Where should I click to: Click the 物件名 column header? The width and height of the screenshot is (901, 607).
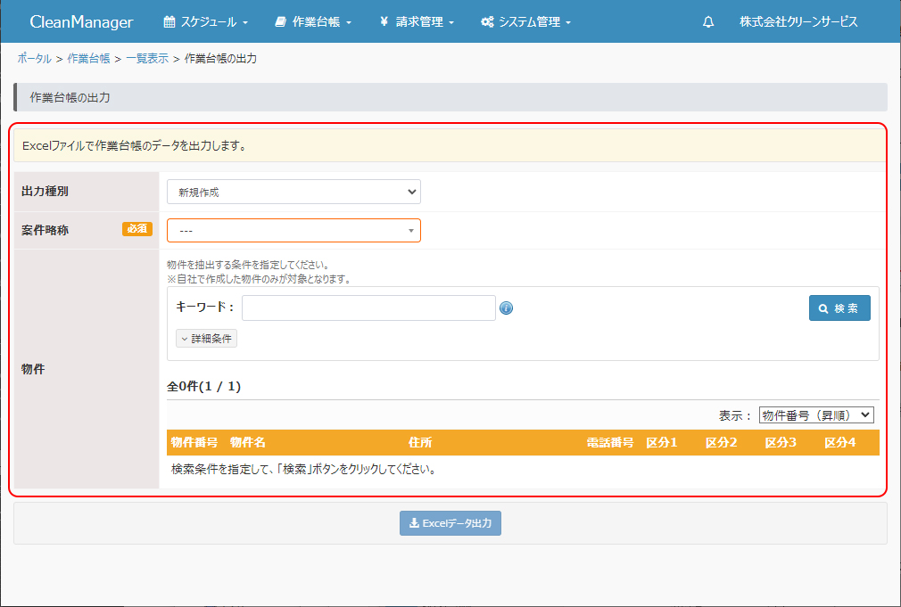[247, 442]
